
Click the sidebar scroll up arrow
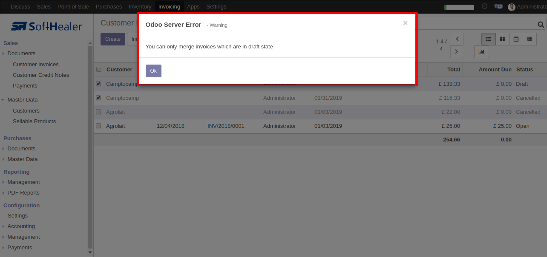(90, 43)
